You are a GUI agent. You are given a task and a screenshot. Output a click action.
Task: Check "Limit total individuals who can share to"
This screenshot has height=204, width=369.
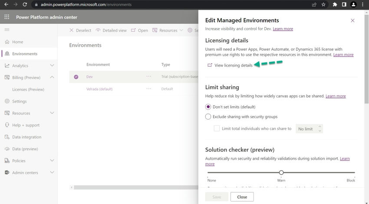[x=217, y=129]
